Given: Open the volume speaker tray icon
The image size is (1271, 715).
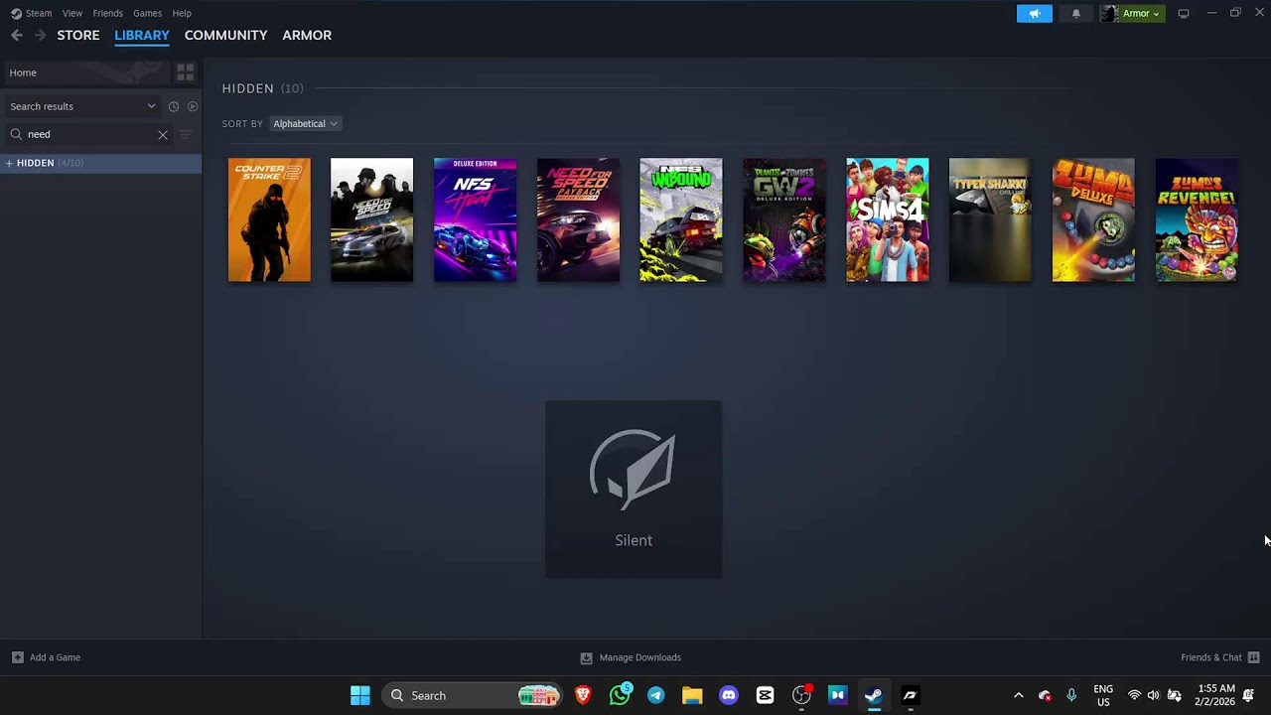Looking at the screenshot, I should click(1153, 695).
